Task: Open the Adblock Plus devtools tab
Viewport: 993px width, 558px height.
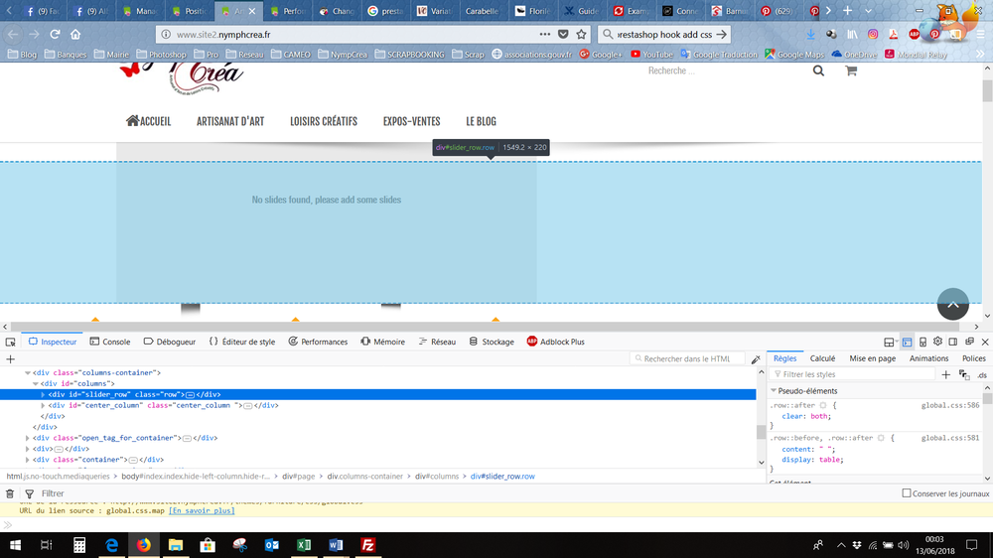Action: point(555,342)
